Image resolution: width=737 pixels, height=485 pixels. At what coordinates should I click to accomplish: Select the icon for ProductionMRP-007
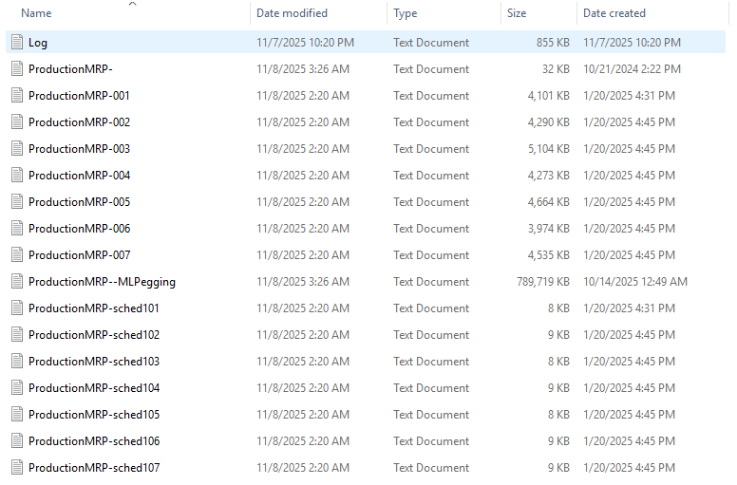tap(16, 255)
